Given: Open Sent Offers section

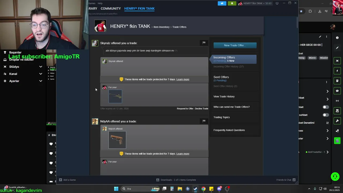Looking at the screenshot, I should [x=221, y=77].
